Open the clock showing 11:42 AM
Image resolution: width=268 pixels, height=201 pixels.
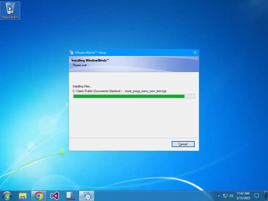click(243, 196)
